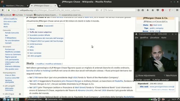The image size is (180, 101).
Task: Open the Facebook bookmark
Action: (x=6, y=15)
